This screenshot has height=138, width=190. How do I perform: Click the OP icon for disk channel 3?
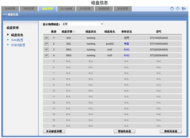[x=46, y=50]
